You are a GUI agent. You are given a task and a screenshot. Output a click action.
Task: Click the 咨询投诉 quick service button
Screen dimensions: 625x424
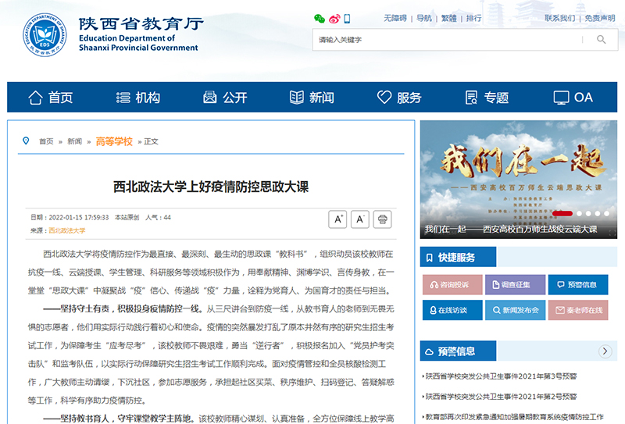(x=452, y=284)
